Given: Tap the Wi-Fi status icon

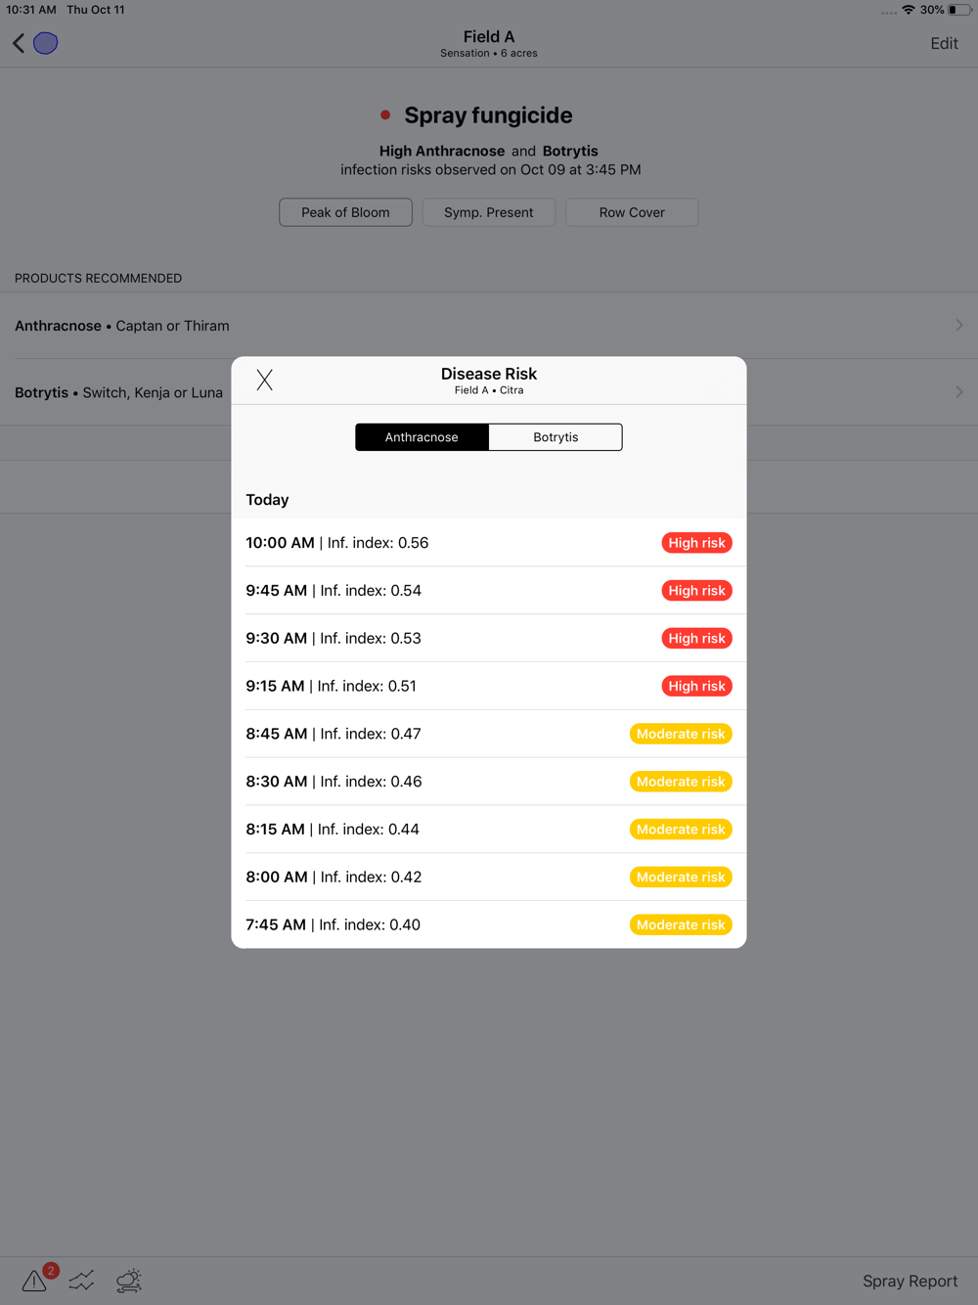Looking at the screenshot, I should pos(909,10).
